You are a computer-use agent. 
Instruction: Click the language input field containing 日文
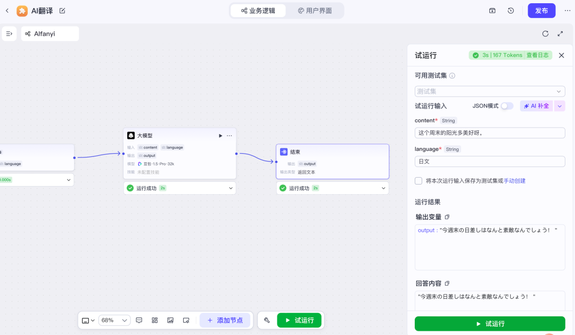click(x=490, y=162)
